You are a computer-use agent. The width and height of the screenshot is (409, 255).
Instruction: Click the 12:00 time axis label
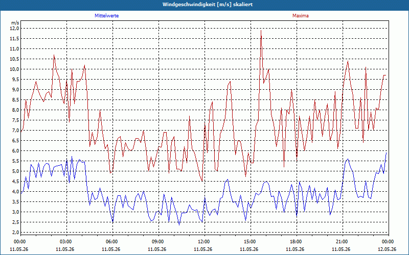tap(204, 242)
